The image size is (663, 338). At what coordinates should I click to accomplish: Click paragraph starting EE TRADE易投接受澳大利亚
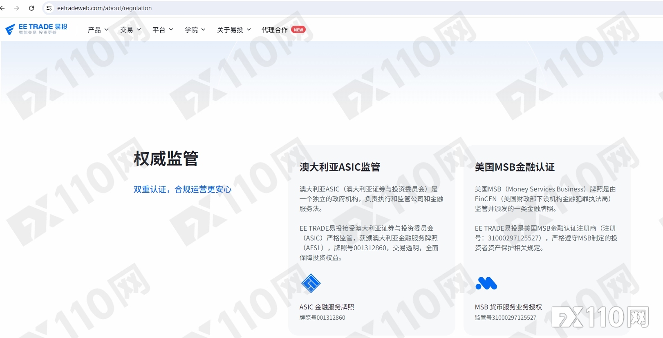click(x=369, y=243)
